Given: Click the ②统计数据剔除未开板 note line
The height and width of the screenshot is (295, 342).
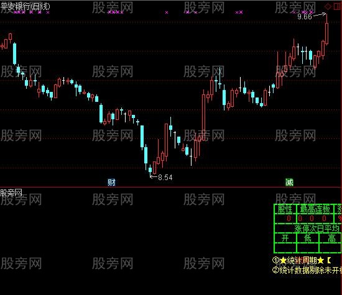Looking at the screenshot, I should (307, 270).
